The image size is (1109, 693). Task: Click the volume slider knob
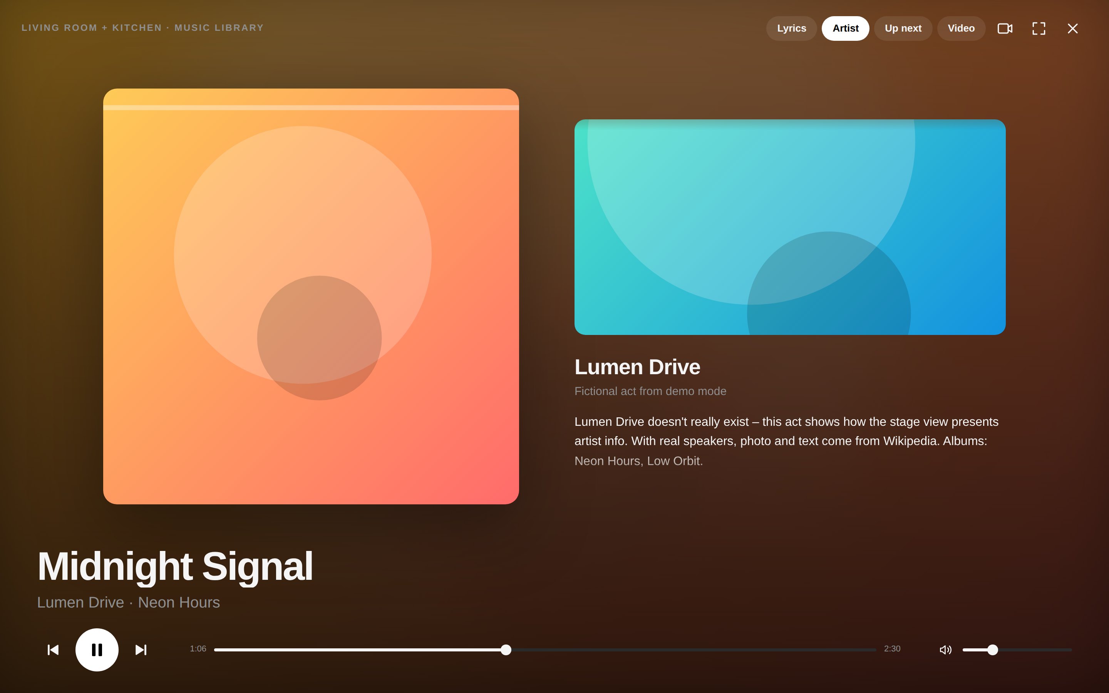tap(993, 650)
